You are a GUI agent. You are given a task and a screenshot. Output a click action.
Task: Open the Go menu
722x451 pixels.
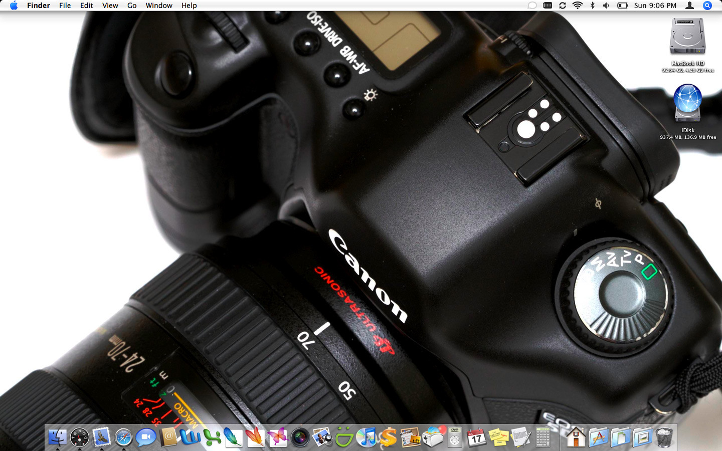132,6
